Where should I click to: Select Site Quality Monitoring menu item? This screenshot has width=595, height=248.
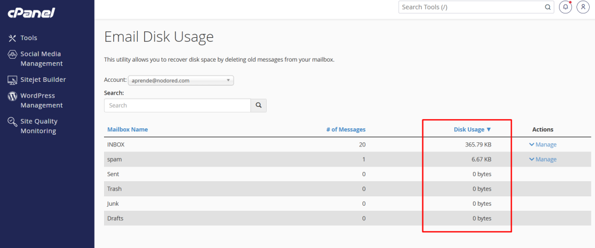coord(38,126)
